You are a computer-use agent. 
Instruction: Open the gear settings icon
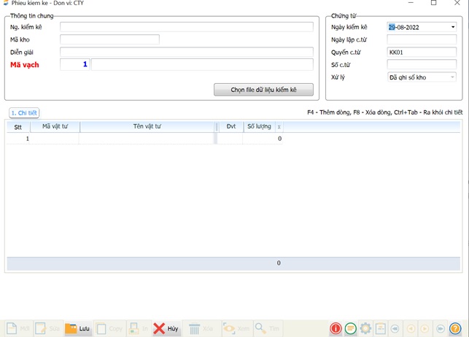click(365, 329)
